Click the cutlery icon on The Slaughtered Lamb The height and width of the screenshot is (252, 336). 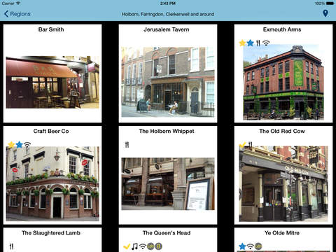(x=11, y=246)
